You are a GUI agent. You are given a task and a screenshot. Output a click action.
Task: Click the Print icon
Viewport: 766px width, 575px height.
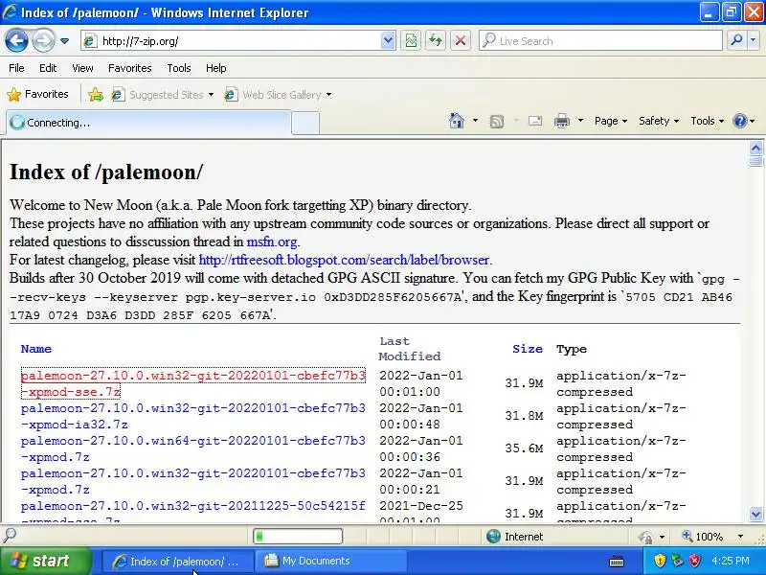(x=562, y=121)
